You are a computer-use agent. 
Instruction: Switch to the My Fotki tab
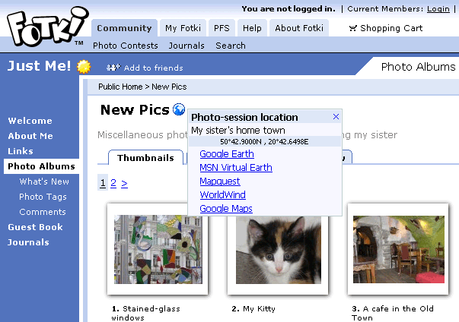point(183,28)
